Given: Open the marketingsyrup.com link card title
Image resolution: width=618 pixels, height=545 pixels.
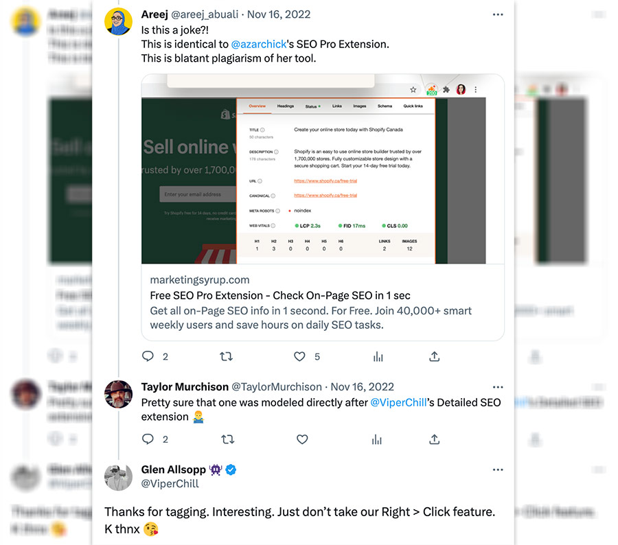Looking at the screenshot, I should pos(280,296).
